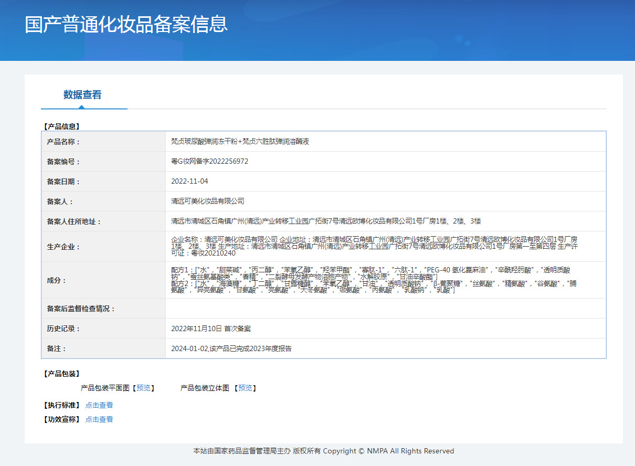
Task: Click the 国产普通化妆品备案信息 page title
Action: 126,25
